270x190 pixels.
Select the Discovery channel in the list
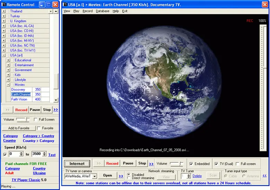click(18, 90)
